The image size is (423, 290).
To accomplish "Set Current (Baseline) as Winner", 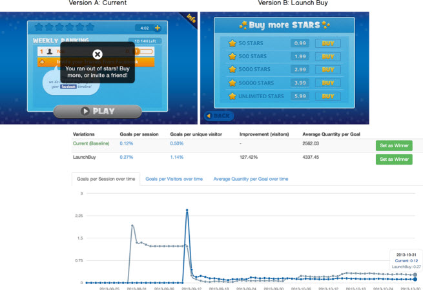I will pyautogui.click(x=394, y=145).
